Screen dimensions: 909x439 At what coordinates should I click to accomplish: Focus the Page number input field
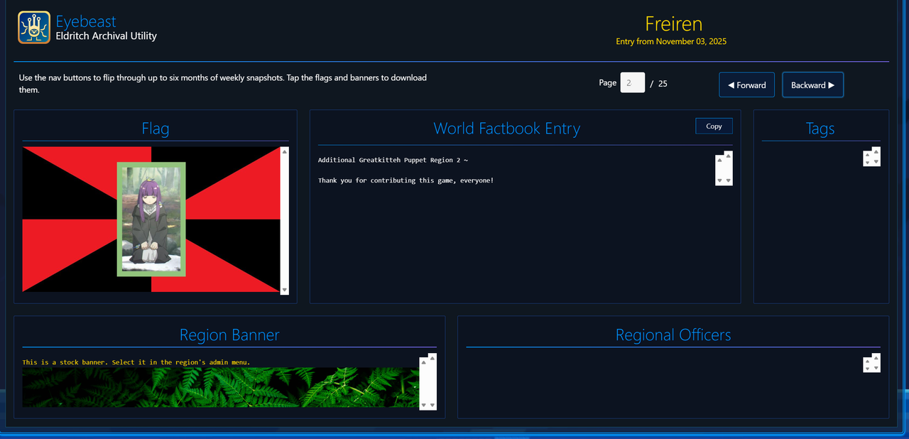click(x=633, y=82)
